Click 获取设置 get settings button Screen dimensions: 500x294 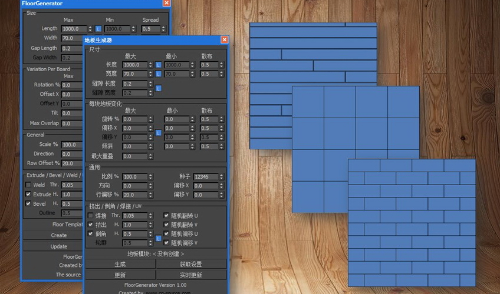[191, 264]
